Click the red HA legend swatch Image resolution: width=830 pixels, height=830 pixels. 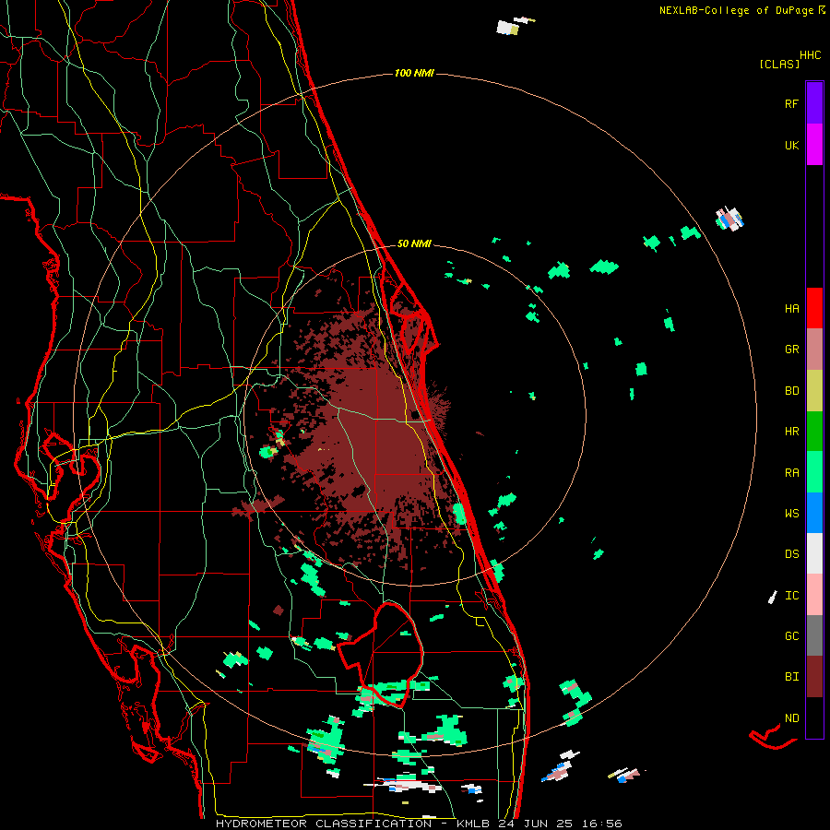814,308
